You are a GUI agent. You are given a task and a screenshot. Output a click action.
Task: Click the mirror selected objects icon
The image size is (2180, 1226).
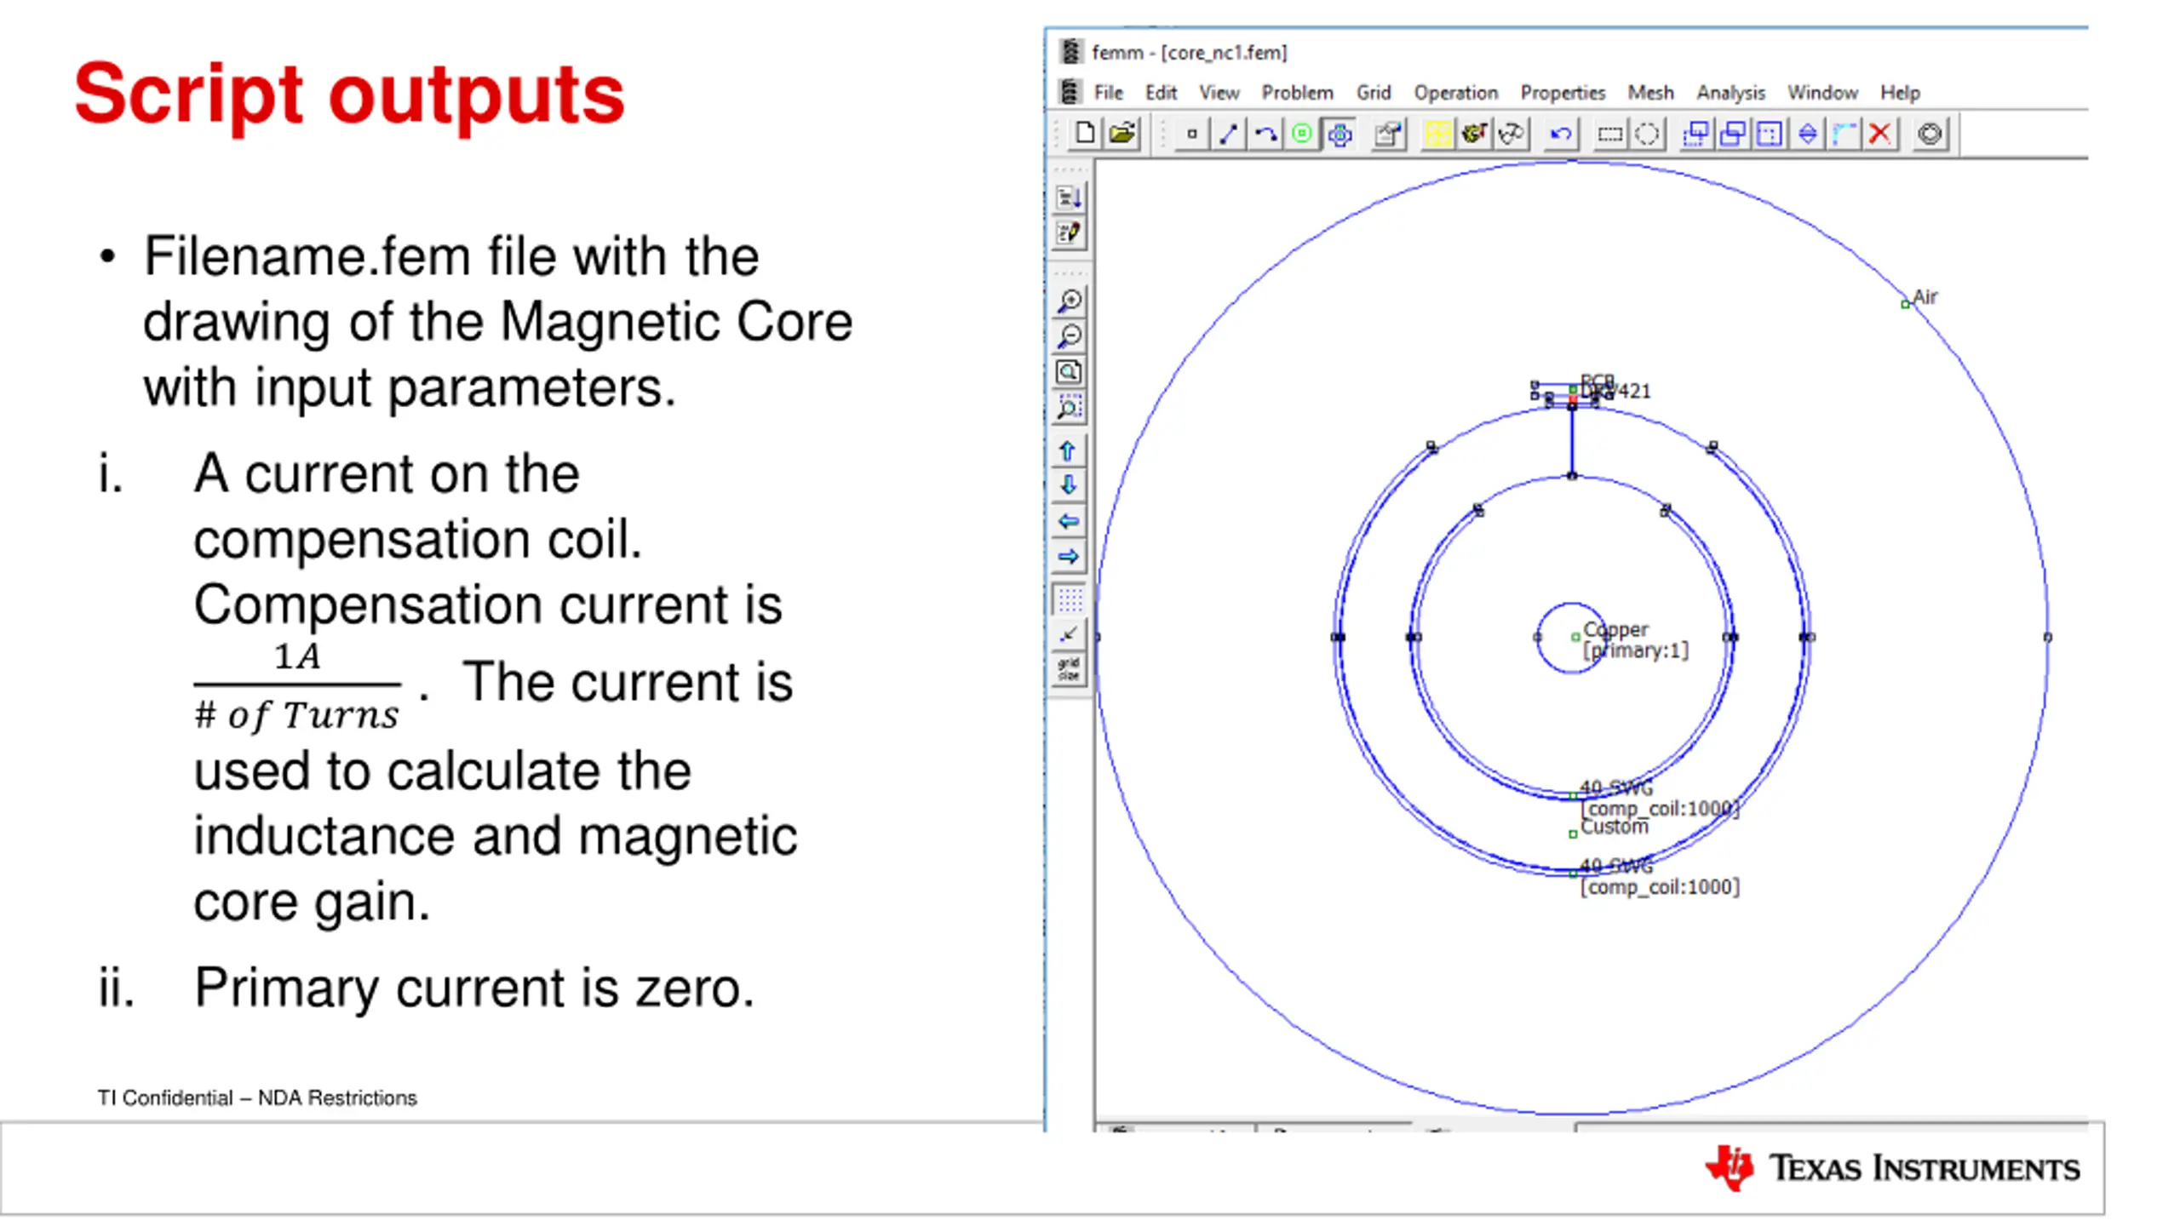pos(1807,134)
